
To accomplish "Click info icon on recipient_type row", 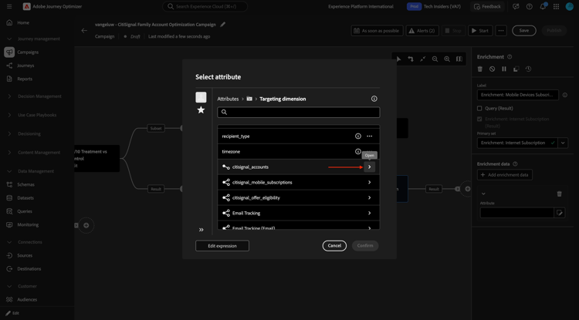I will click(357, 136).
